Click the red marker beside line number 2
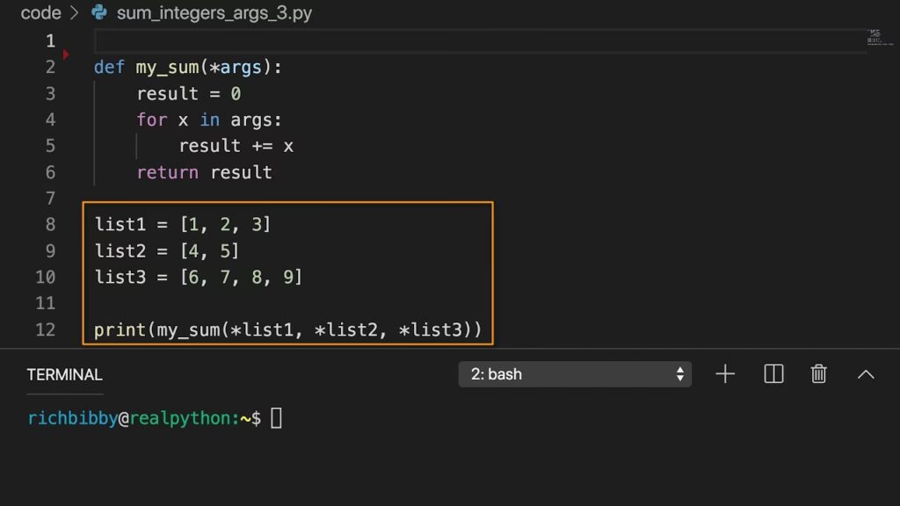The width and height of the screenshot is (900, 506). coord(67,54)
